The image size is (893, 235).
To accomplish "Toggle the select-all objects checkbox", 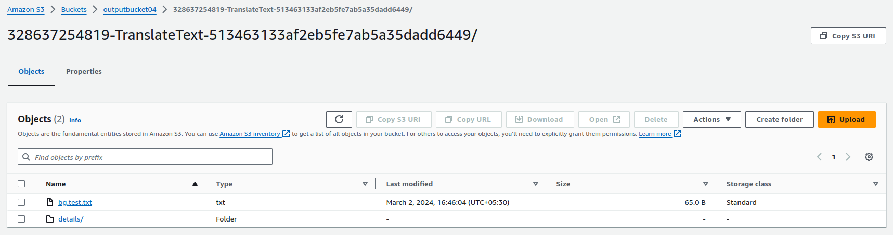I will tap(21, 184).
